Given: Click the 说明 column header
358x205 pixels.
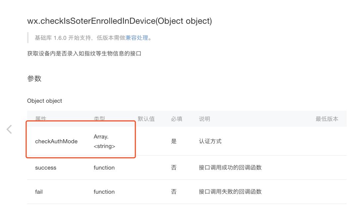Looking at the screenshot, I should tap(204, 119).
